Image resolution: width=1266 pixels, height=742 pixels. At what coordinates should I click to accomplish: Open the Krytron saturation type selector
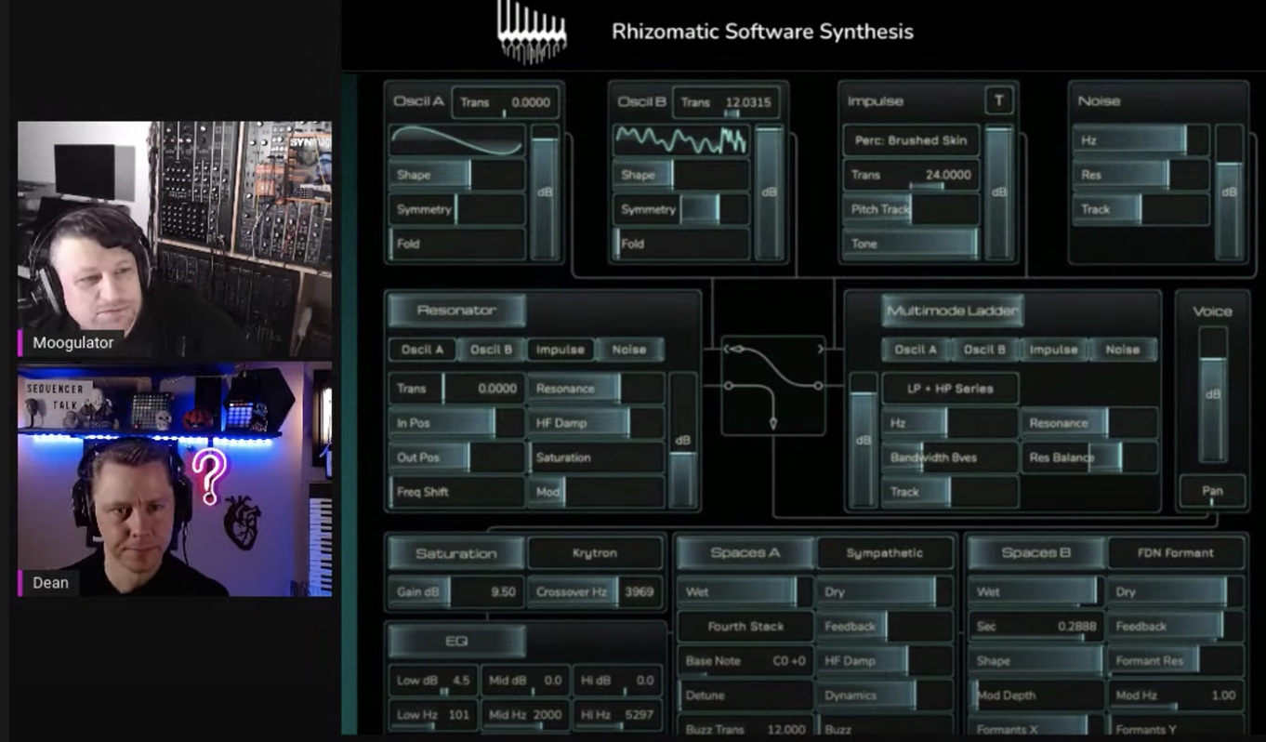(x=595, y=553)
